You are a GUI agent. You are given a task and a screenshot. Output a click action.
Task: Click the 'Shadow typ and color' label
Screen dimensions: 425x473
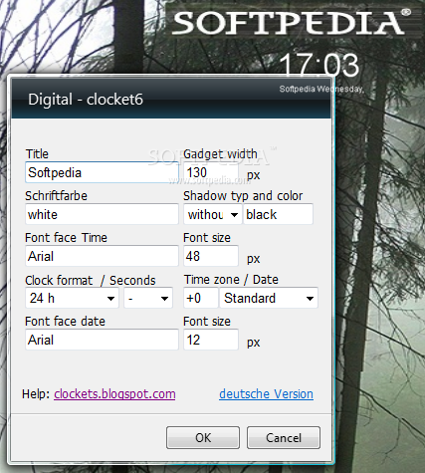[x=243, y=196]
